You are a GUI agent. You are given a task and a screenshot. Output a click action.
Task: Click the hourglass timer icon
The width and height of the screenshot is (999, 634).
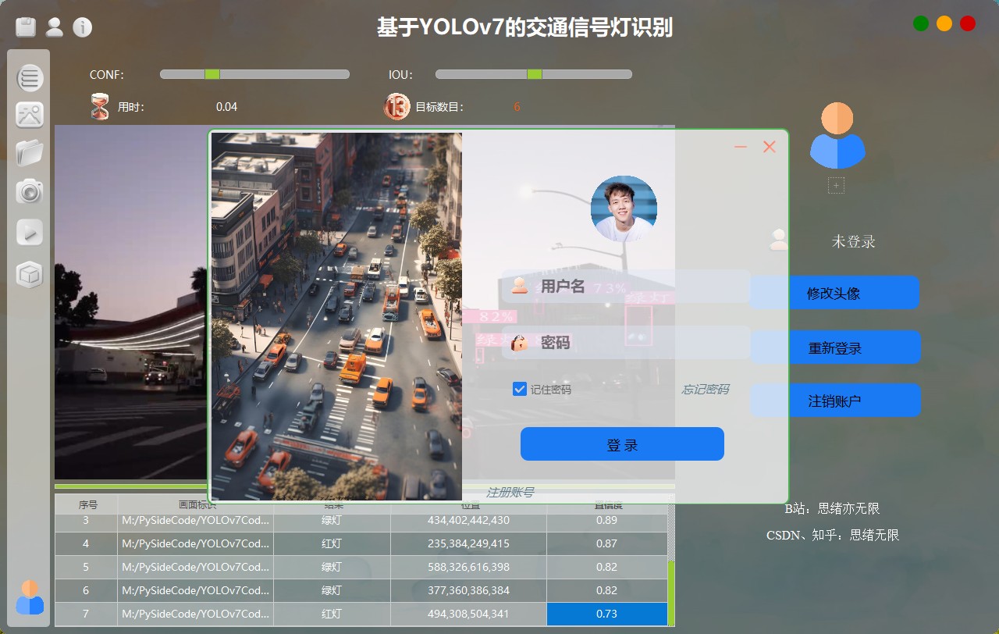(x=100, y=106)
